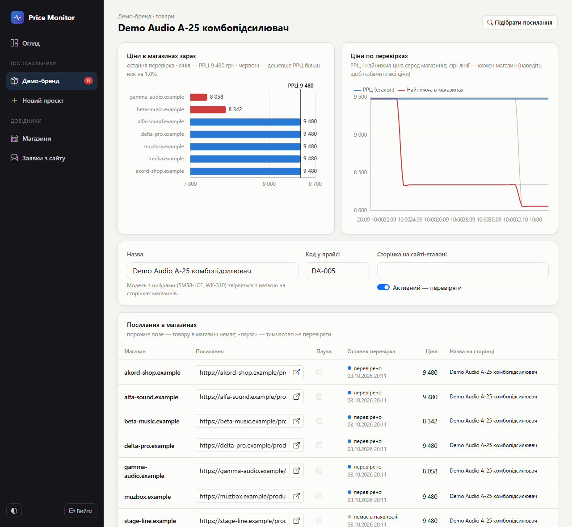Viewport: 572px width, 527px height.
Task: Click the немає в наявності status
Action: (375, 517)
